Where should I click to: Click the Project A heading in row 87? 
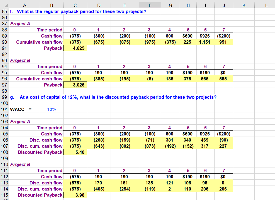pos(20,24)
